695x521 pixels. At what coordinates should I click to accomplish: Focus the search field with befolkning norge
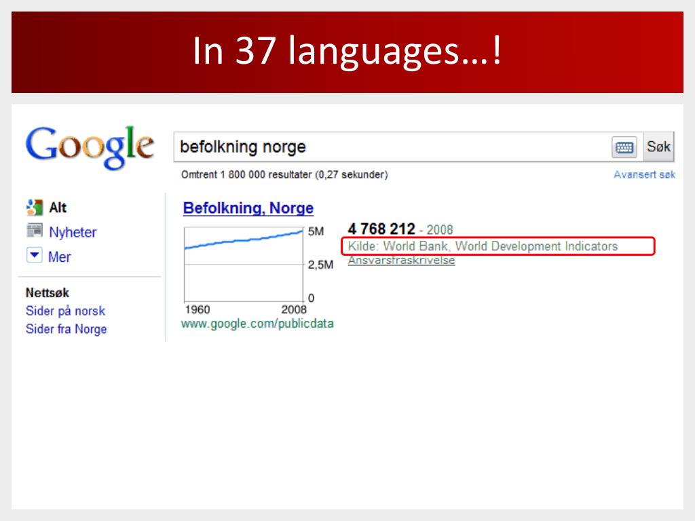392,147
